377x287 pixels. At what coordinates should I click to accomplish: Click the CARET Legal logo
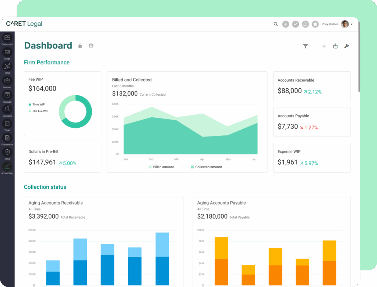click(x=24, y=24)
